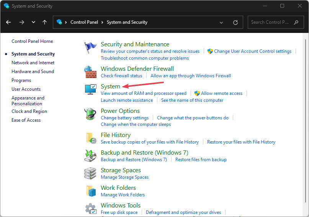Image resolution: width=309 pixels, height=217 pixels.
Task: Click Allow remote access
Action: [x=221, y=93]
